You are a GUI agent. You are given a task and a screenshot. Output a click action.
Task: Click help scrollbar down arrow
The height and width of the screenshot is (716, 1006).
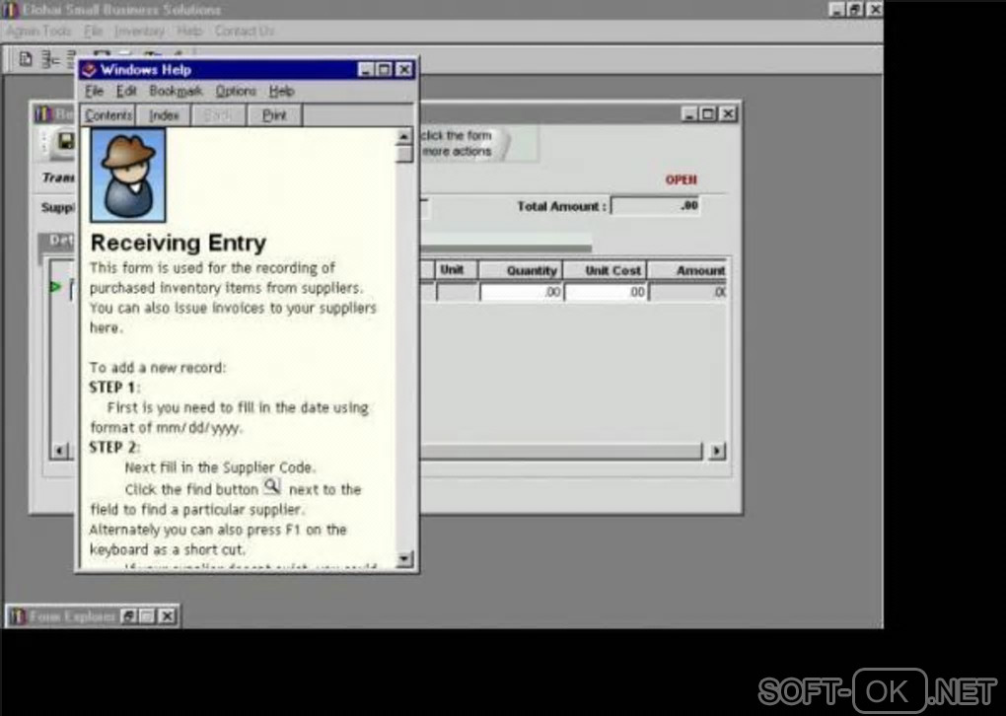tap(403, 559)
